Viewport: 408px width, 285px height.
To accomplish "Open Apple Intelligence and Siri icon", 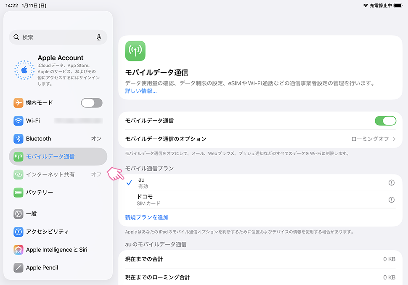I will click(18, 250).
